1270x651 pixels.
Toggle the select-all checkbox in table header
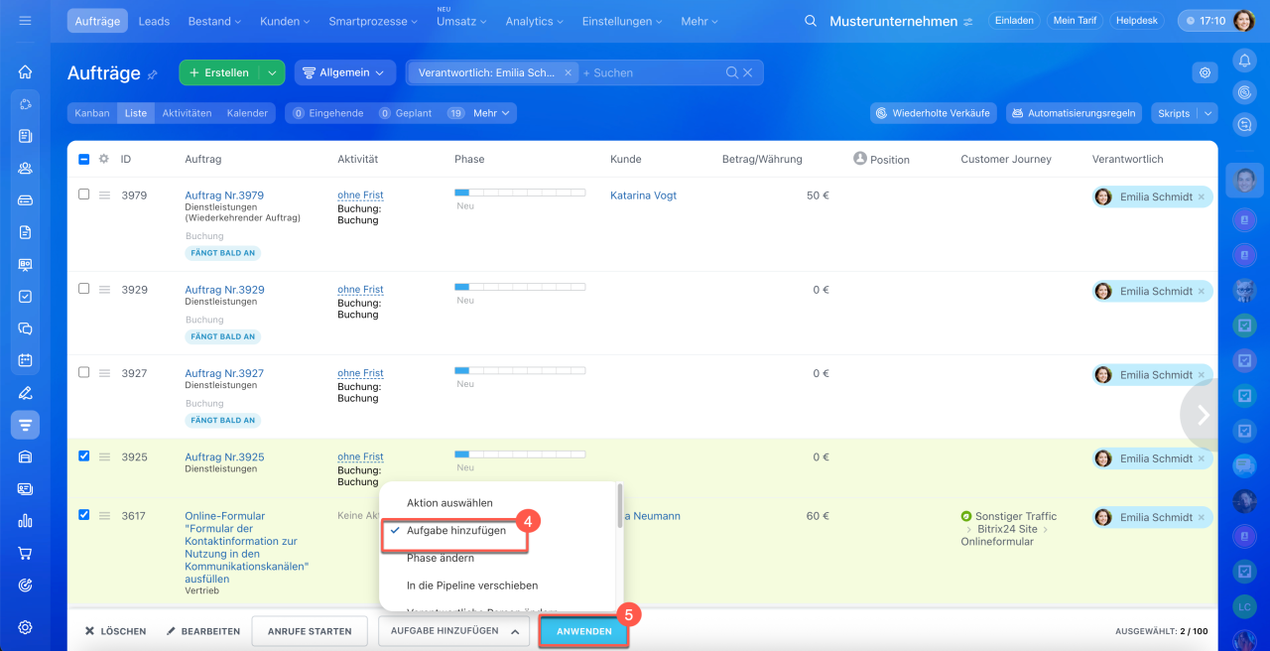pyautogui.click(x=84, y=159)
